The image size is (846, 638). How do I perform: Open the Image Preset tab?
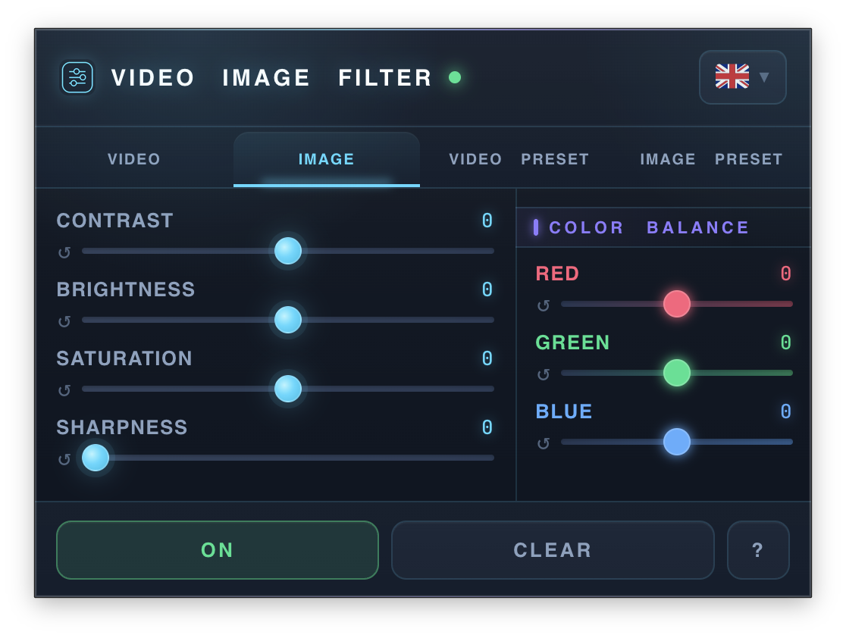[711, 159]
